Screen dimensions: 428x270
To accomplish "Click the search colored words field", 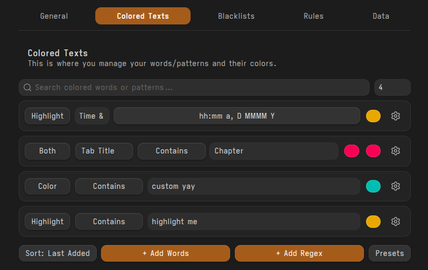I will point(194,87).
